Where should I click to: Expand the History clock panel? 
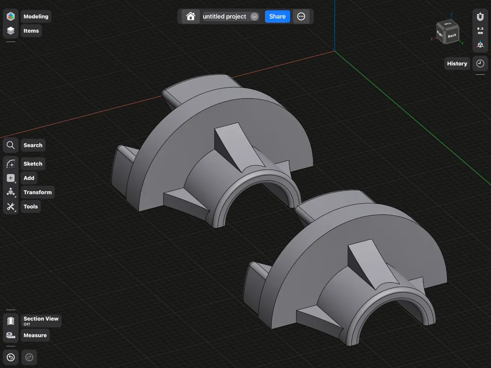[x=480, y=63]
